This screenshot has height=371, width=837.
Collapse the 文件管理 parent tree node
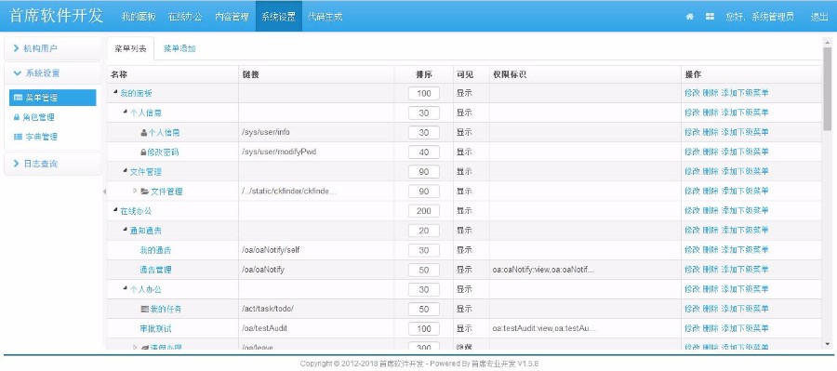point(126,171)
